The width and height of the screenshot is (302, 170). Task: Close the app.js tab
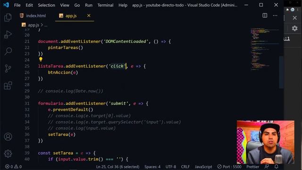89,16
